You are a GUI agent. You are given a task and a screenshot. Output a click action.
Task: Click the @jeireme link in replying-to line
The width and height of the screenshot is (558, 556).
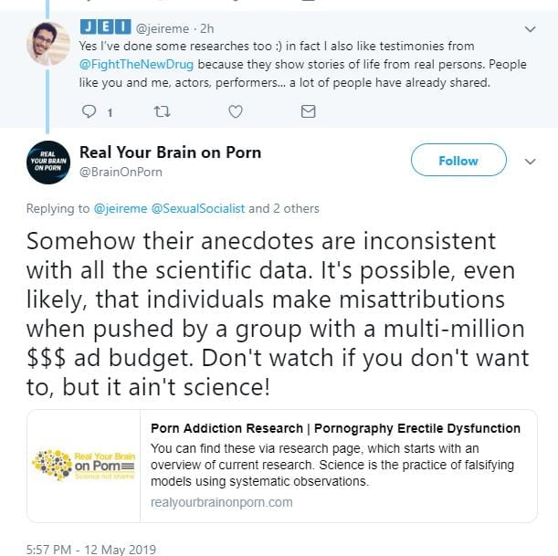(123, 208)
